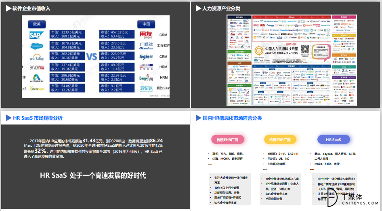Click triangle marker before 软件企业市值收入
The height and width of the screenshot is (211, 382).
(x=8, y=8)
